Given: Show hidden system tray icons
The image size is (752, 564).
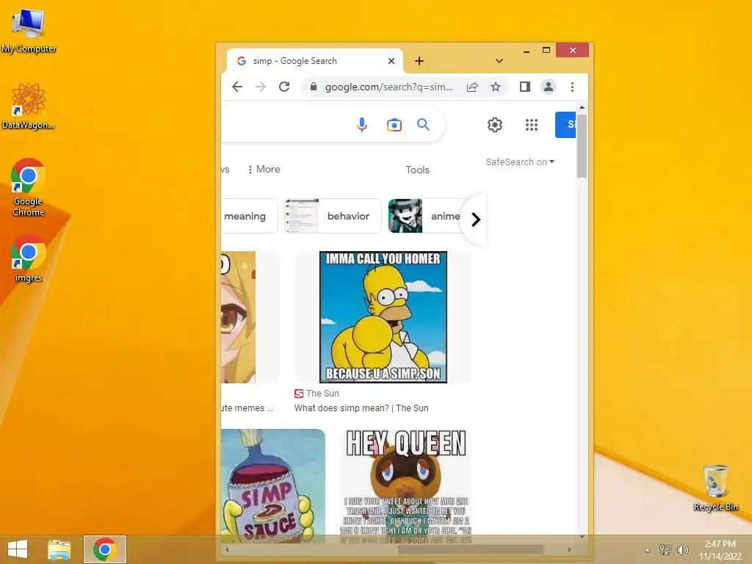Looking at the screenshot, I should click(648, 549).
